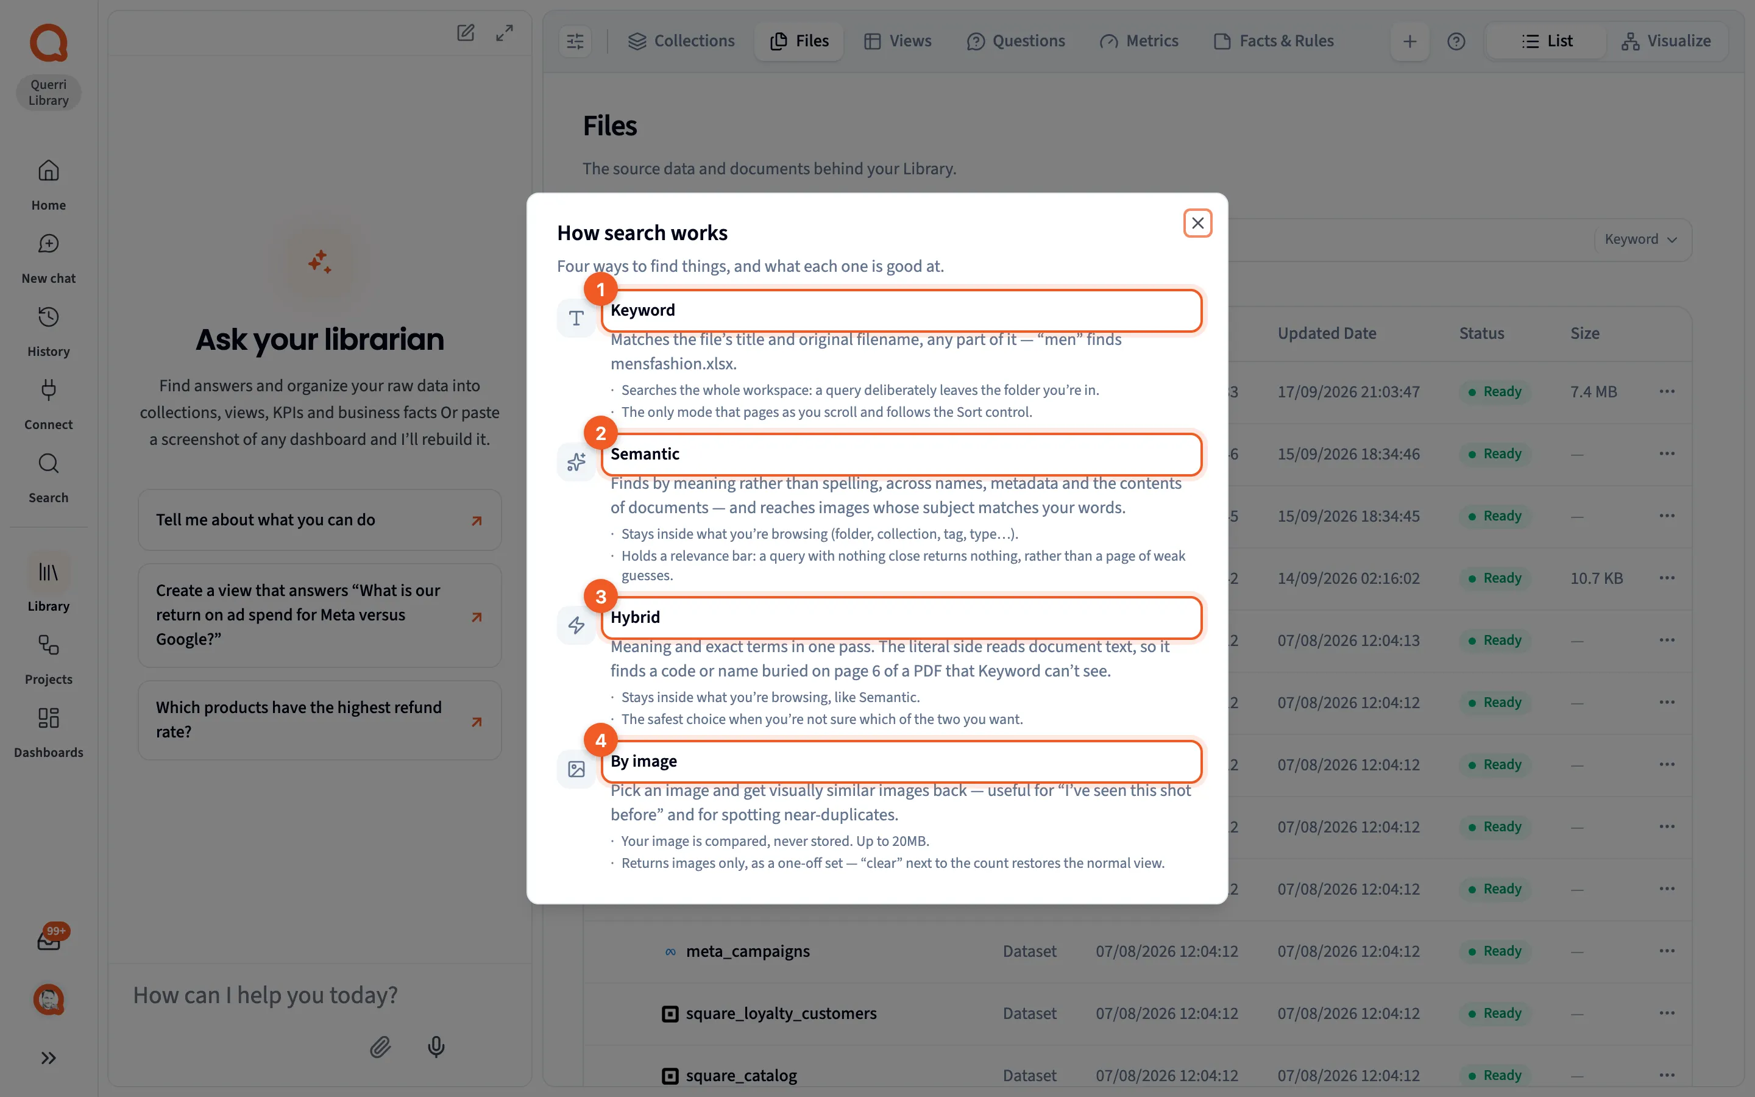This screenshot has width=1755, height=1097.
Task: Open the help question mark icon
Action: click(x=1456, y=41)
